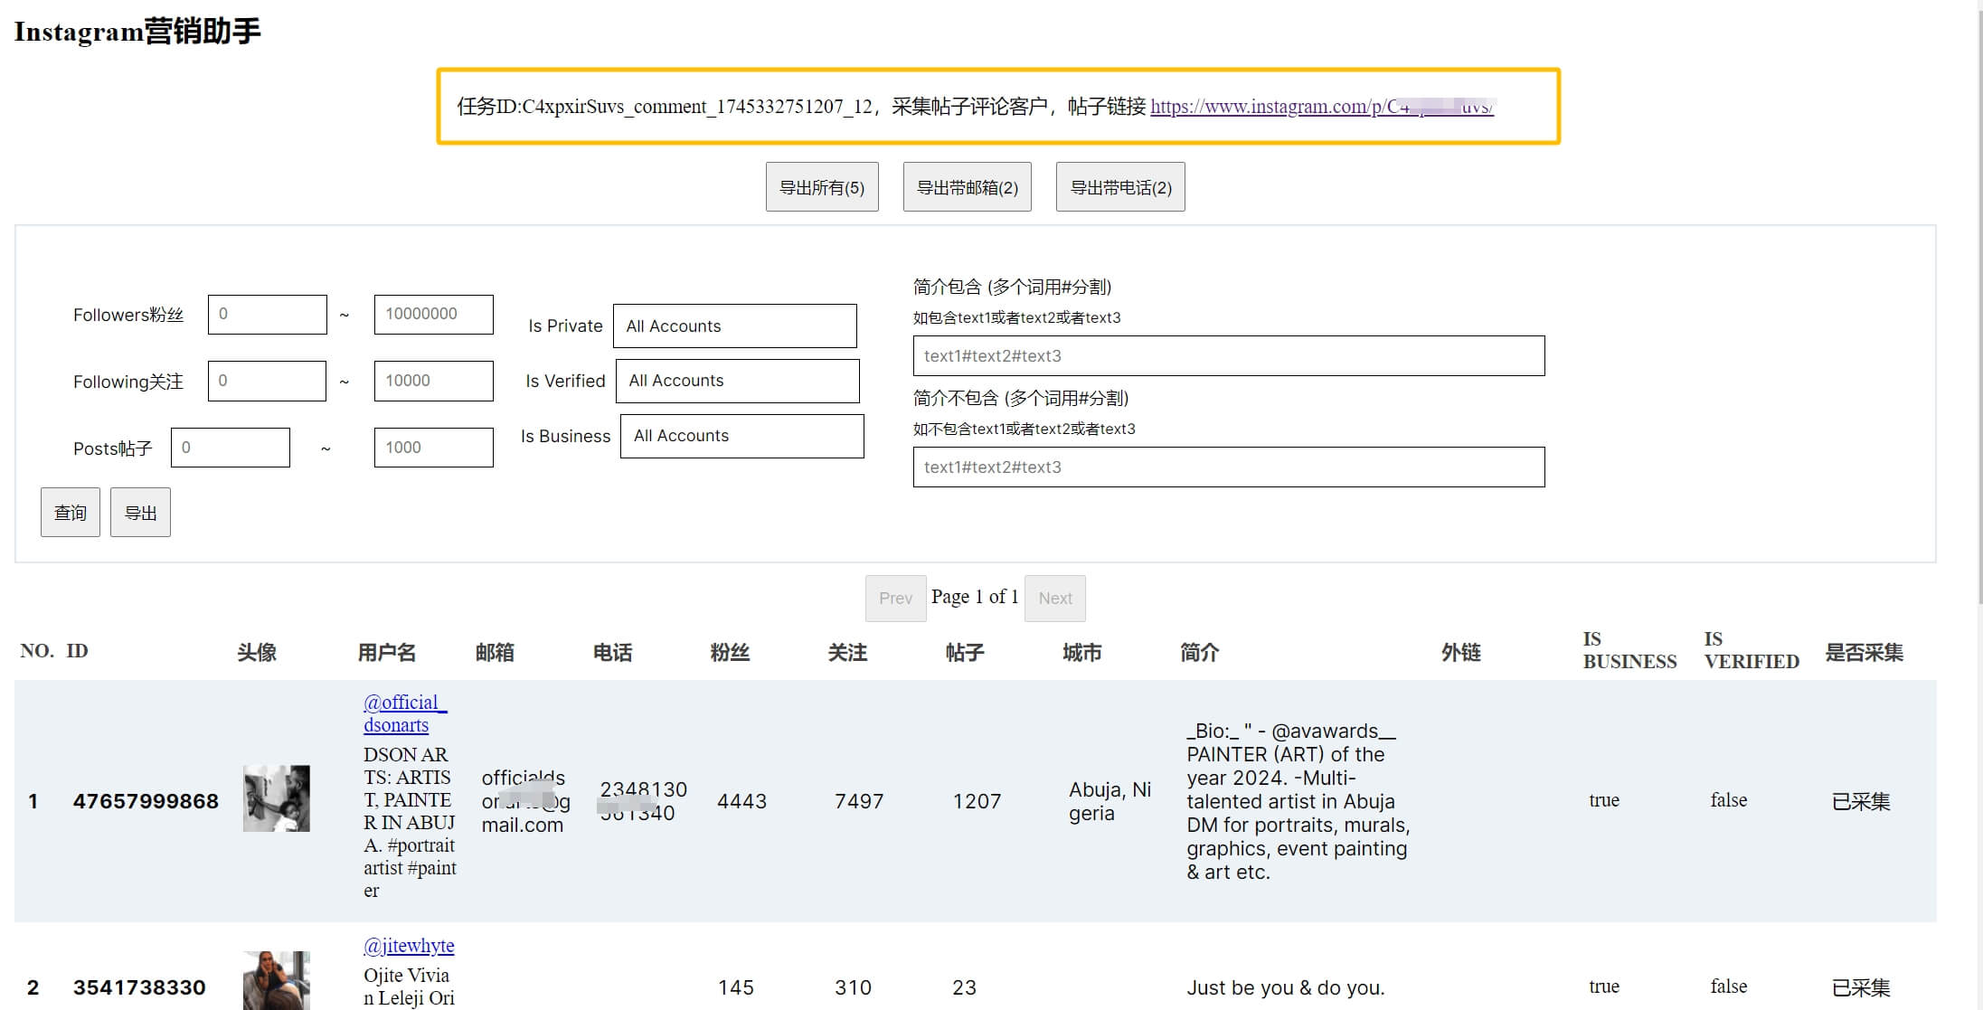This screenshot has height=1010, width=1983.
Task: Click the 电话 column header
Action: tap(612, 653)
